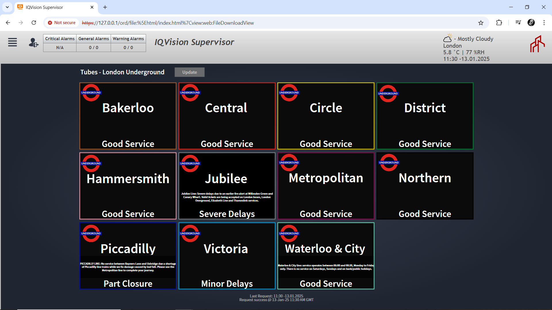Click the Critical Alarms N/A value
This screenshot has width=552, height=310.
pos(60,48)
